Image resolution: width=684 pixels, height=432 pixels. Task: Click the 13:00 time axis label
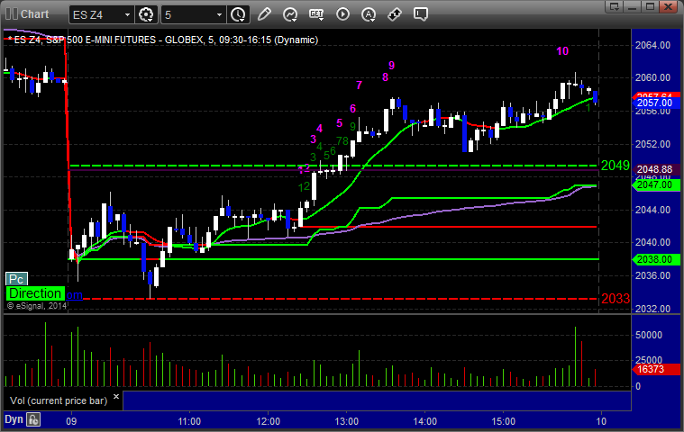pyautogui.click(x=346, y=421)
